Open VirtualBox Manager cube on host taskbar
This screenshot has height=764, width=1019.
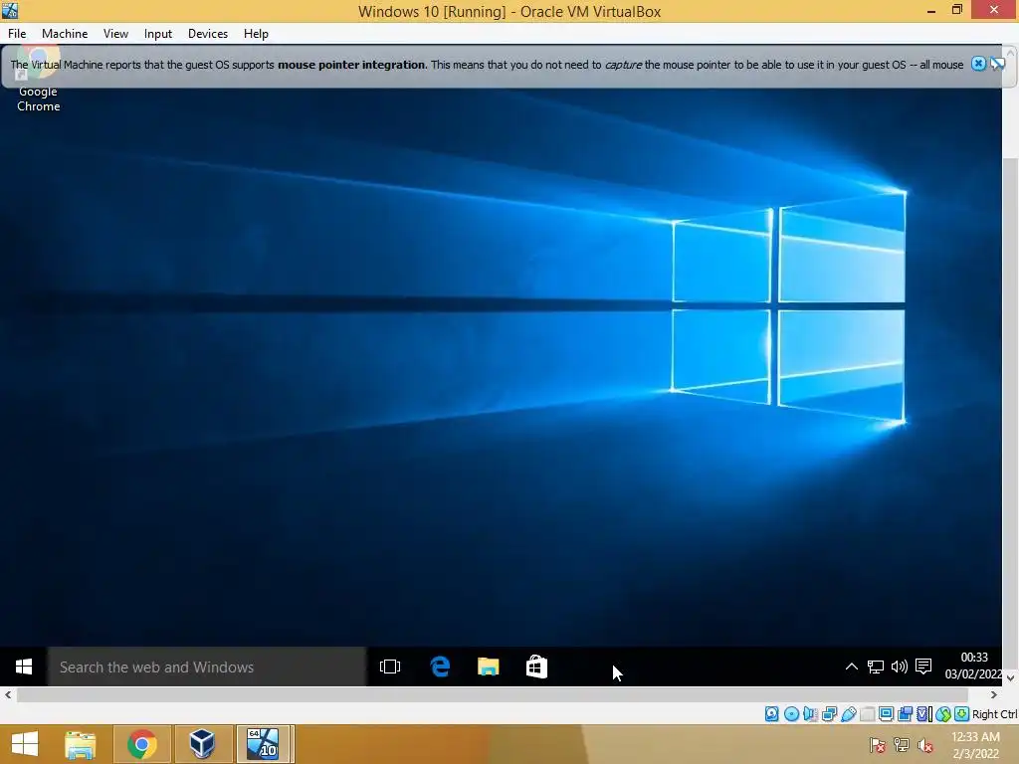coord(202,744)
